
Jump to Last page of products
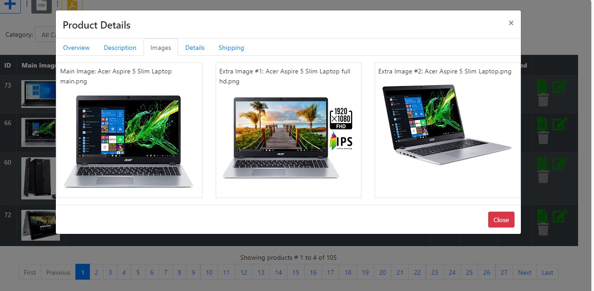[548, 272]
